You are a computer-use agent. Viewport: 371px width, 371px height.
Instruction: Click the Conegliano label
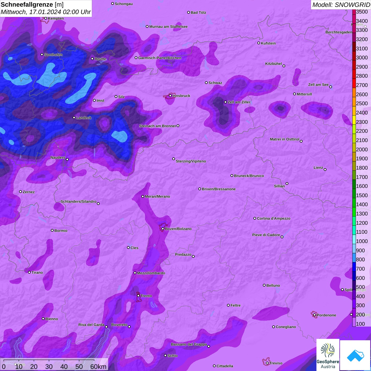click(286, 327)
